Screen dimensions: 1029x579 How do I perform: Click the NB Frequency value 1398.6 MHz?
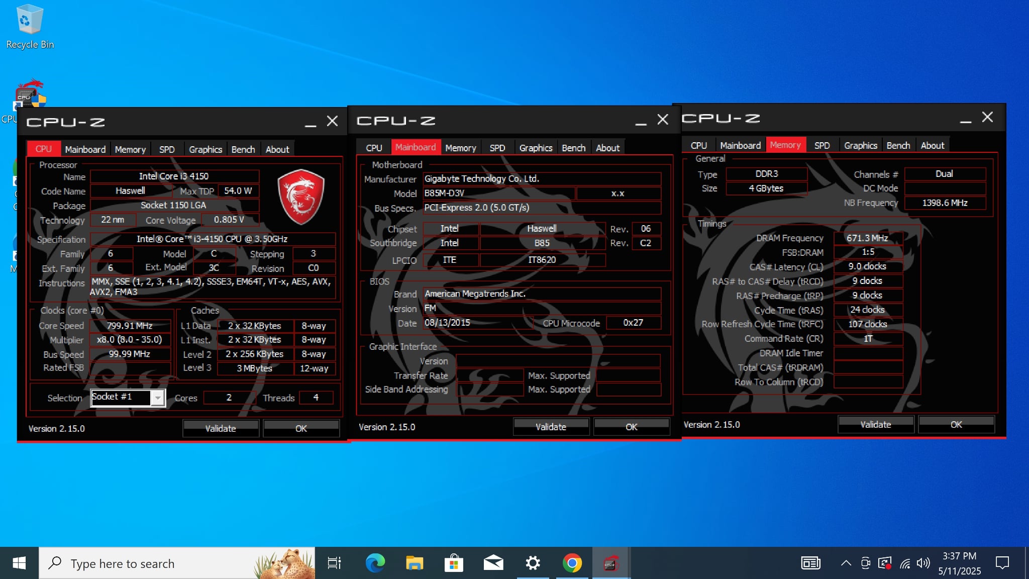click(x=945, y=203)
